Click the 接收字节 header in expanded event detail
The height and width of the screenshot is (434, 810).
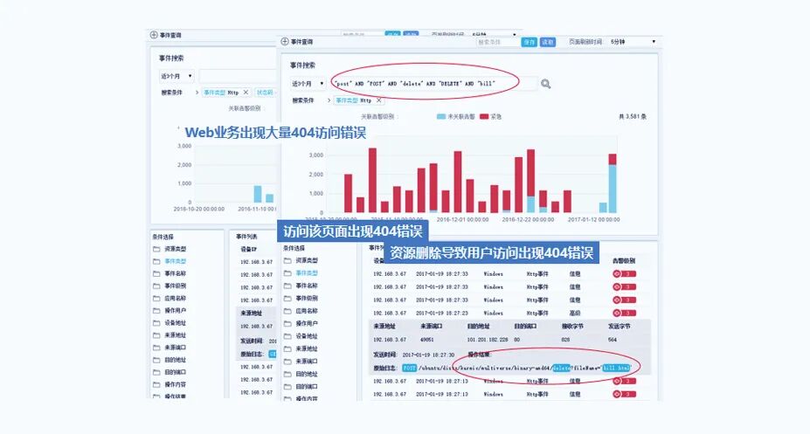coord(572,327)
